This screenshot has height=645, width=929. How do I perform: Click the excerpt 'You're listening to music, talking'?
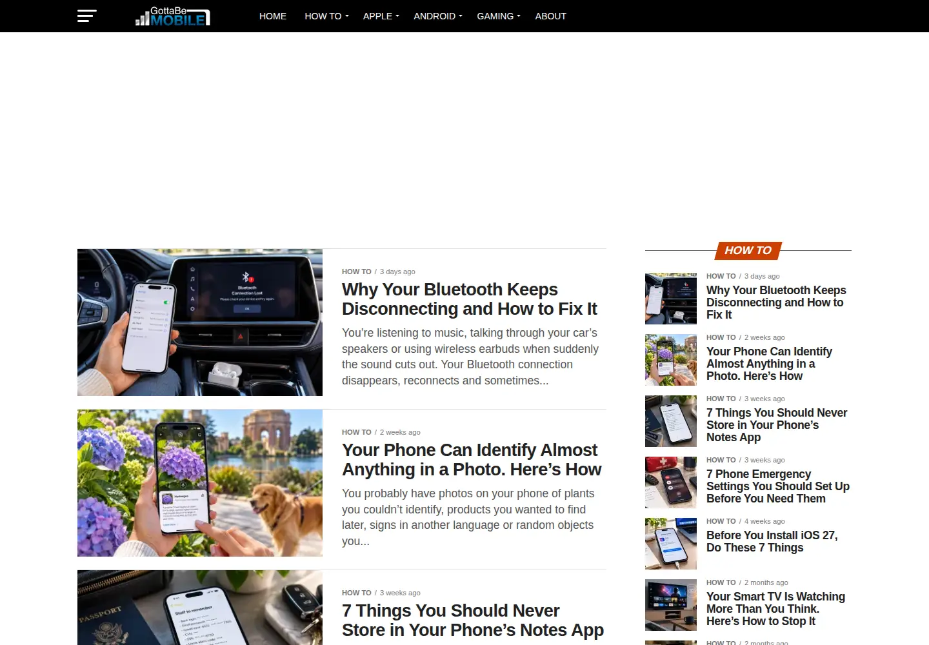point(470,357)
